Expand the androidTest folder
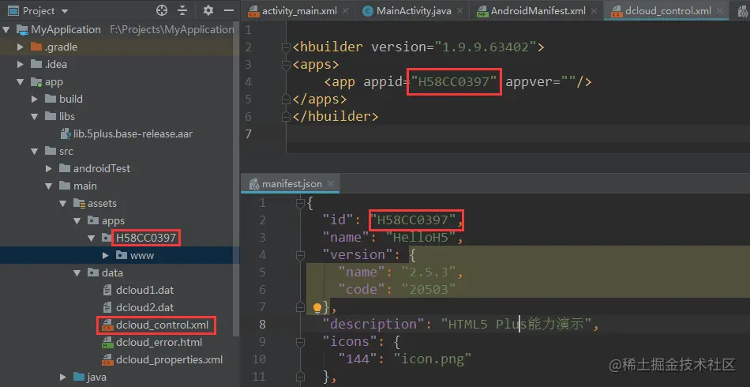This screenshot has height=387, width=750. 49,168
